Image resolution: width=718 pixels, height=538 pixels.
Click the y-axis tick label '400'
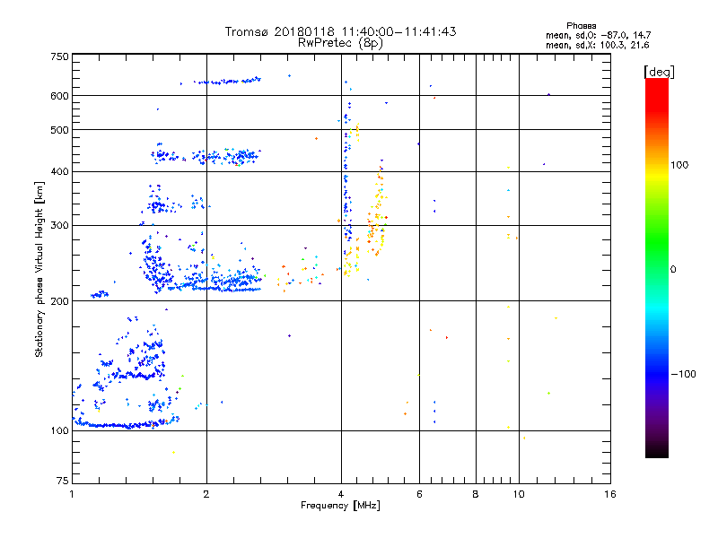(60, 171)
